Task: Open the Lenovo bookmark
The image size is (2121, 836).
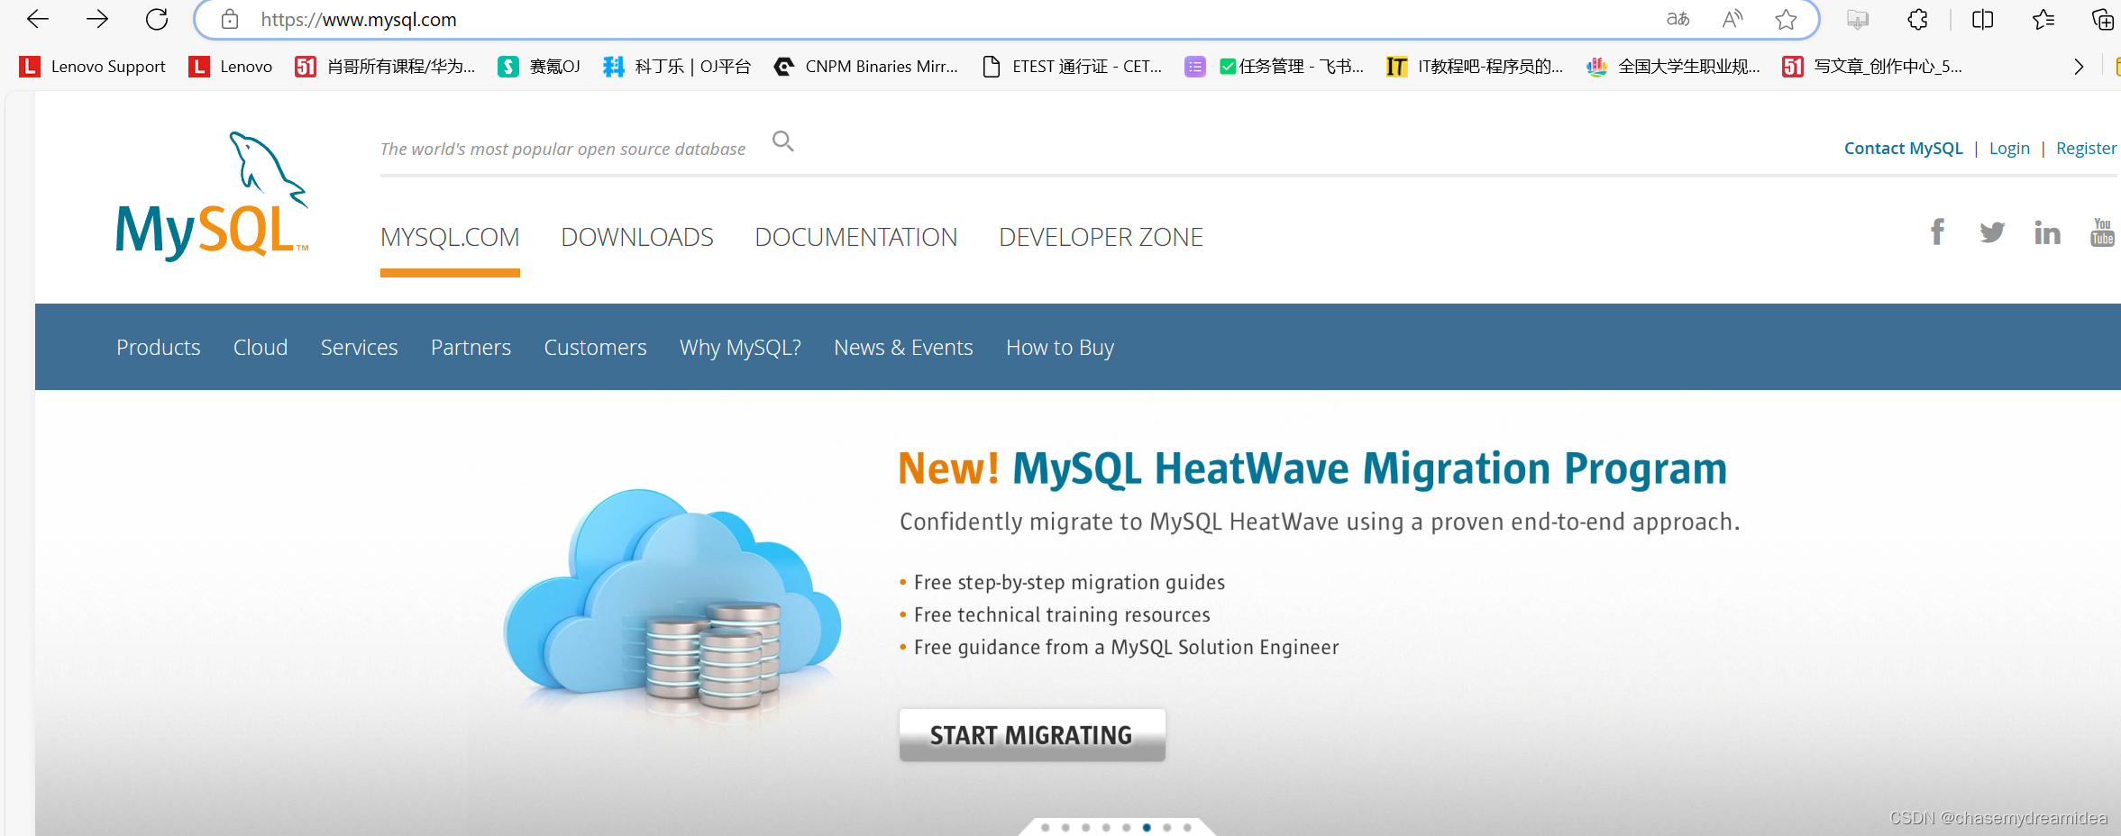Action: click(231, 67)
